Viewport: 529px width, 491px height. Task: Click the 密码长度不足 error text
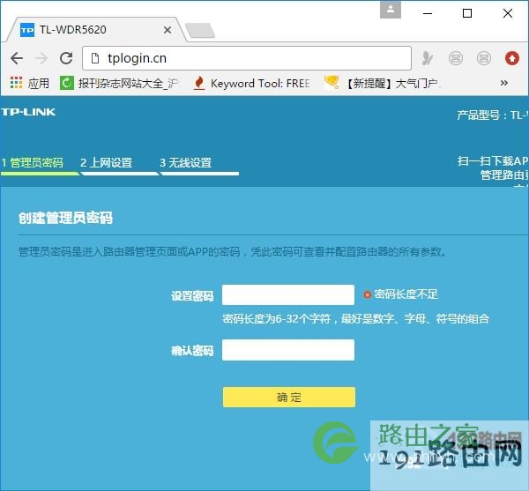[406, 294]
